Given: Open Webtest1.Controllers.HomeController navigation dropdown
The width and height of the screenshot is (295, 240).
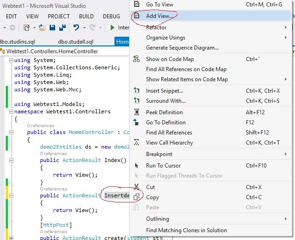Looking at the screenshot, I should click(x=65, y=51).
